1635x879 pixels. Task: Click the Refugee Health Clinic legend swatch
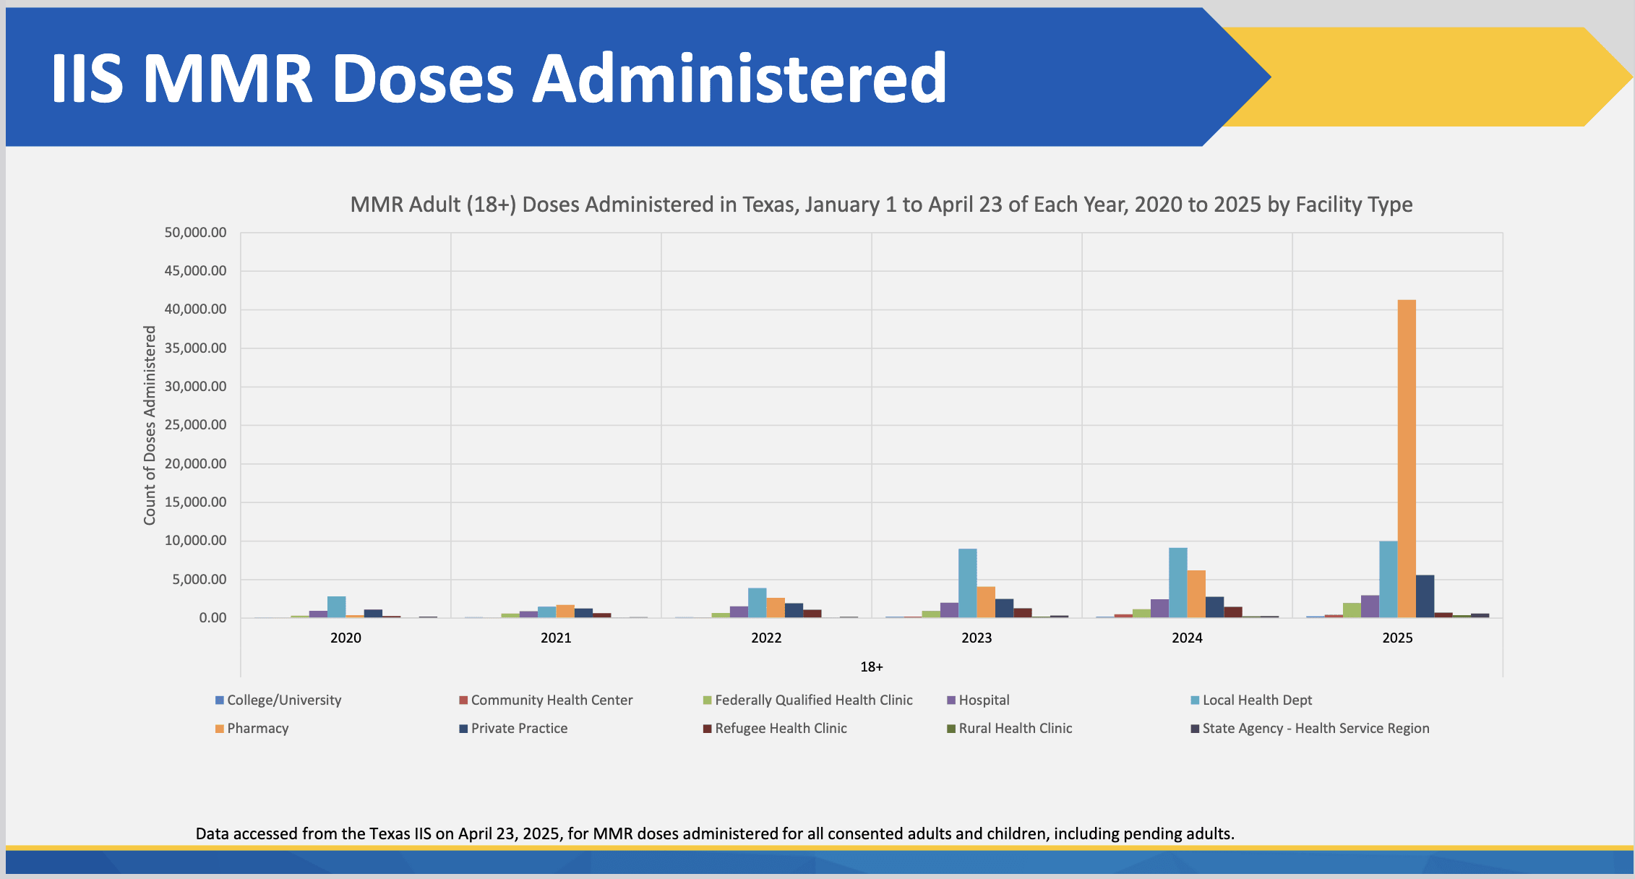(708, 729)
